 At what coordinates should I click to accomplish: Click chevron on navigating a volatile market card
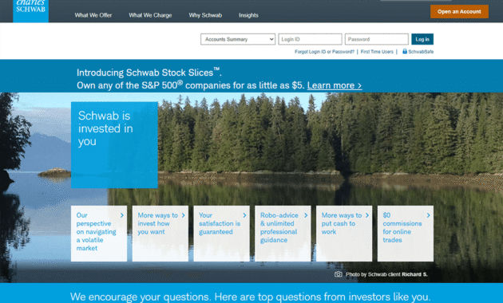(122, 215)
